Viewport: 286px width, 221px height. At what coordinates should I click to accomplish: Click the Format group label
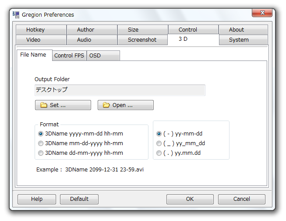49,125
